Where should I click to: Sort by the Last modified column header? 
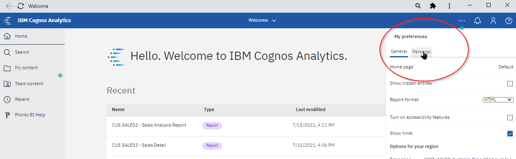311,109
